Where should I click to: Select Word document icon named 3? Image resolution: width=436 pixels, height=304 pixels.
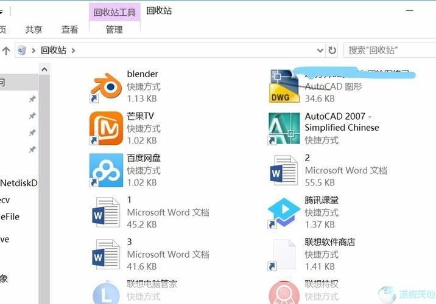(106, 254)
